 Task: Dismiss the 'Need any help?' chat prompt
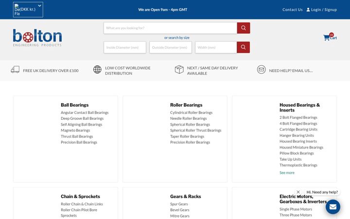pos(298,192)
